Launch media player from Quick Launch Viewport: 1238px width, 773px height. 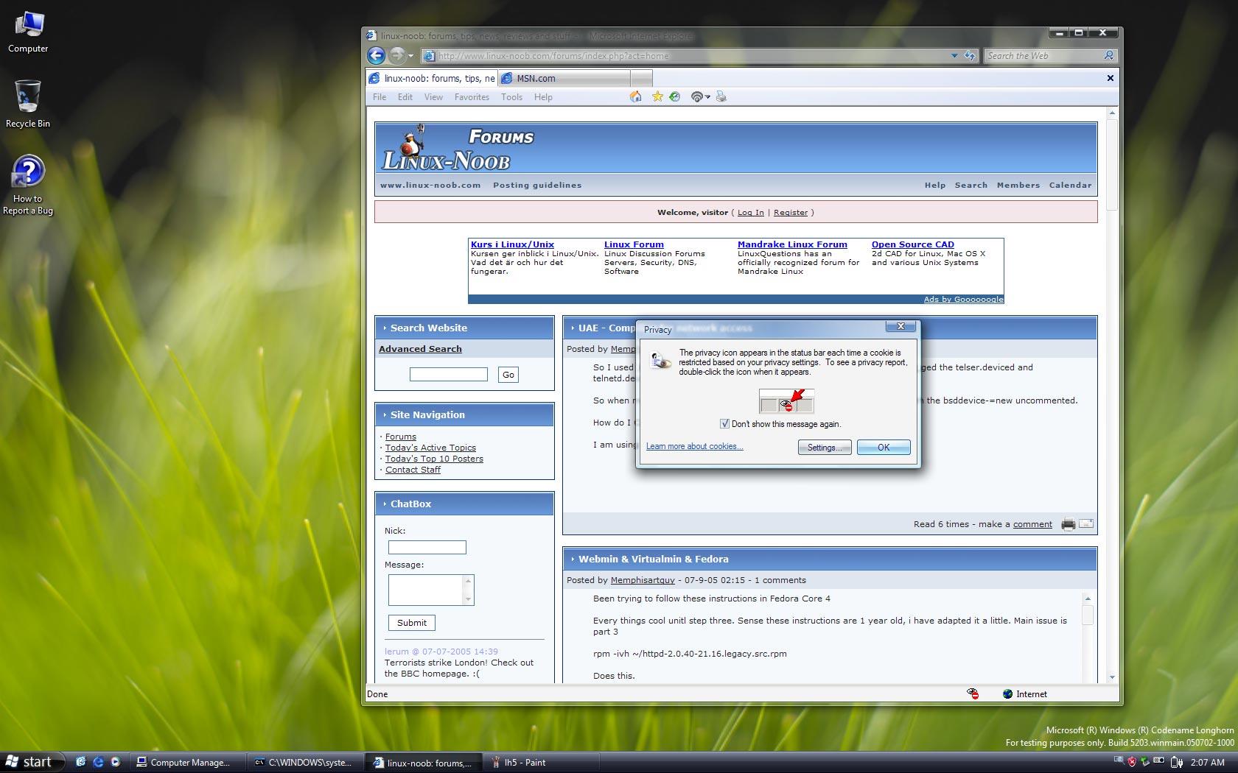[115, 762]
